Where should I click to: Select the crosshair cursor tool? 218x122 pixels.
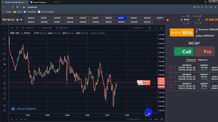click(x=4, y=28)
